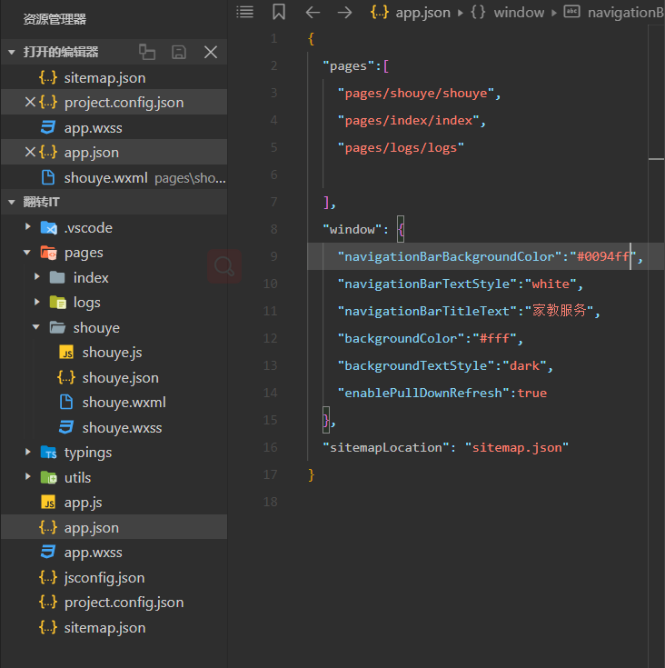Open sitemap.json in open editors list

(x=114, y=77)
